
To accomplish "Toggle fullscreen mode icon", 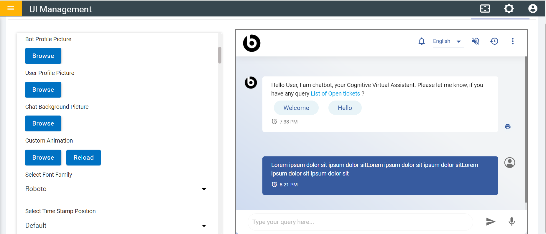I will (485, 9).
